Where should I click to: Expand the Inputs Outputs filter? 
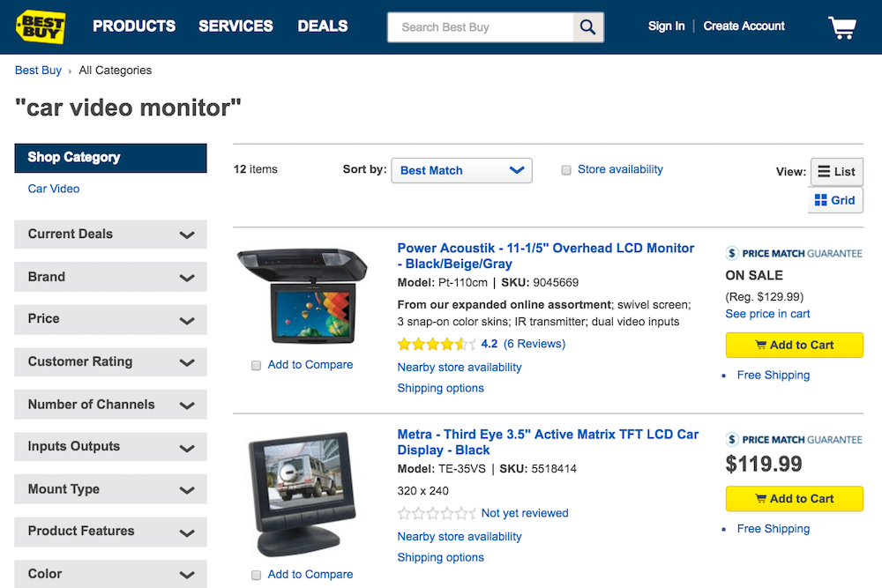pos(110,447)
